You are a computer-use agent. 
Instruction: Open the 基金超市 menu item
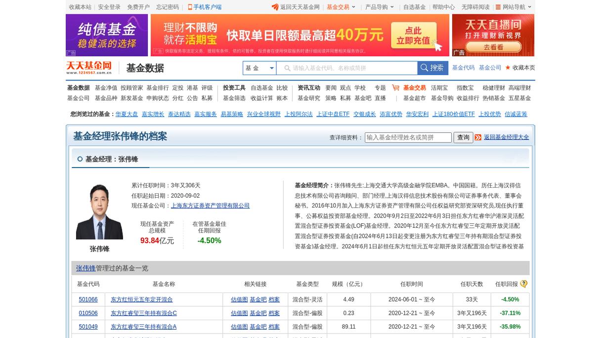click(x=415, y=98)
